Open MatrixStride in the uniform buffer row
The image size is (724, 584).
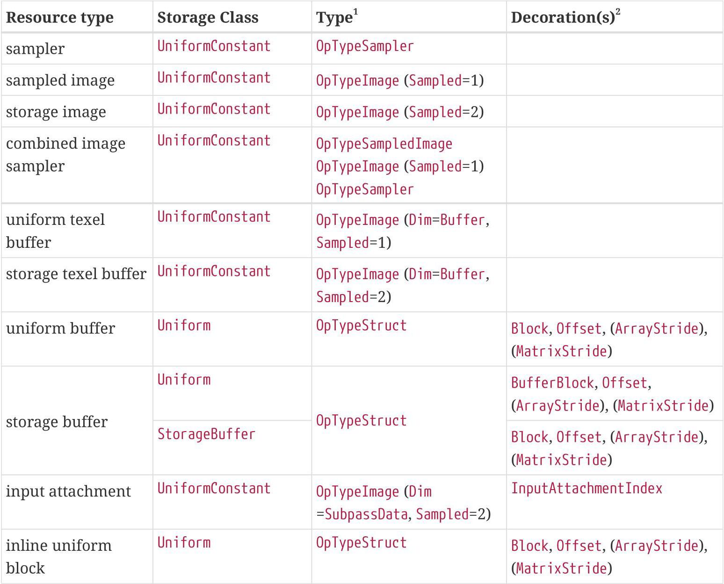point(561,351)
